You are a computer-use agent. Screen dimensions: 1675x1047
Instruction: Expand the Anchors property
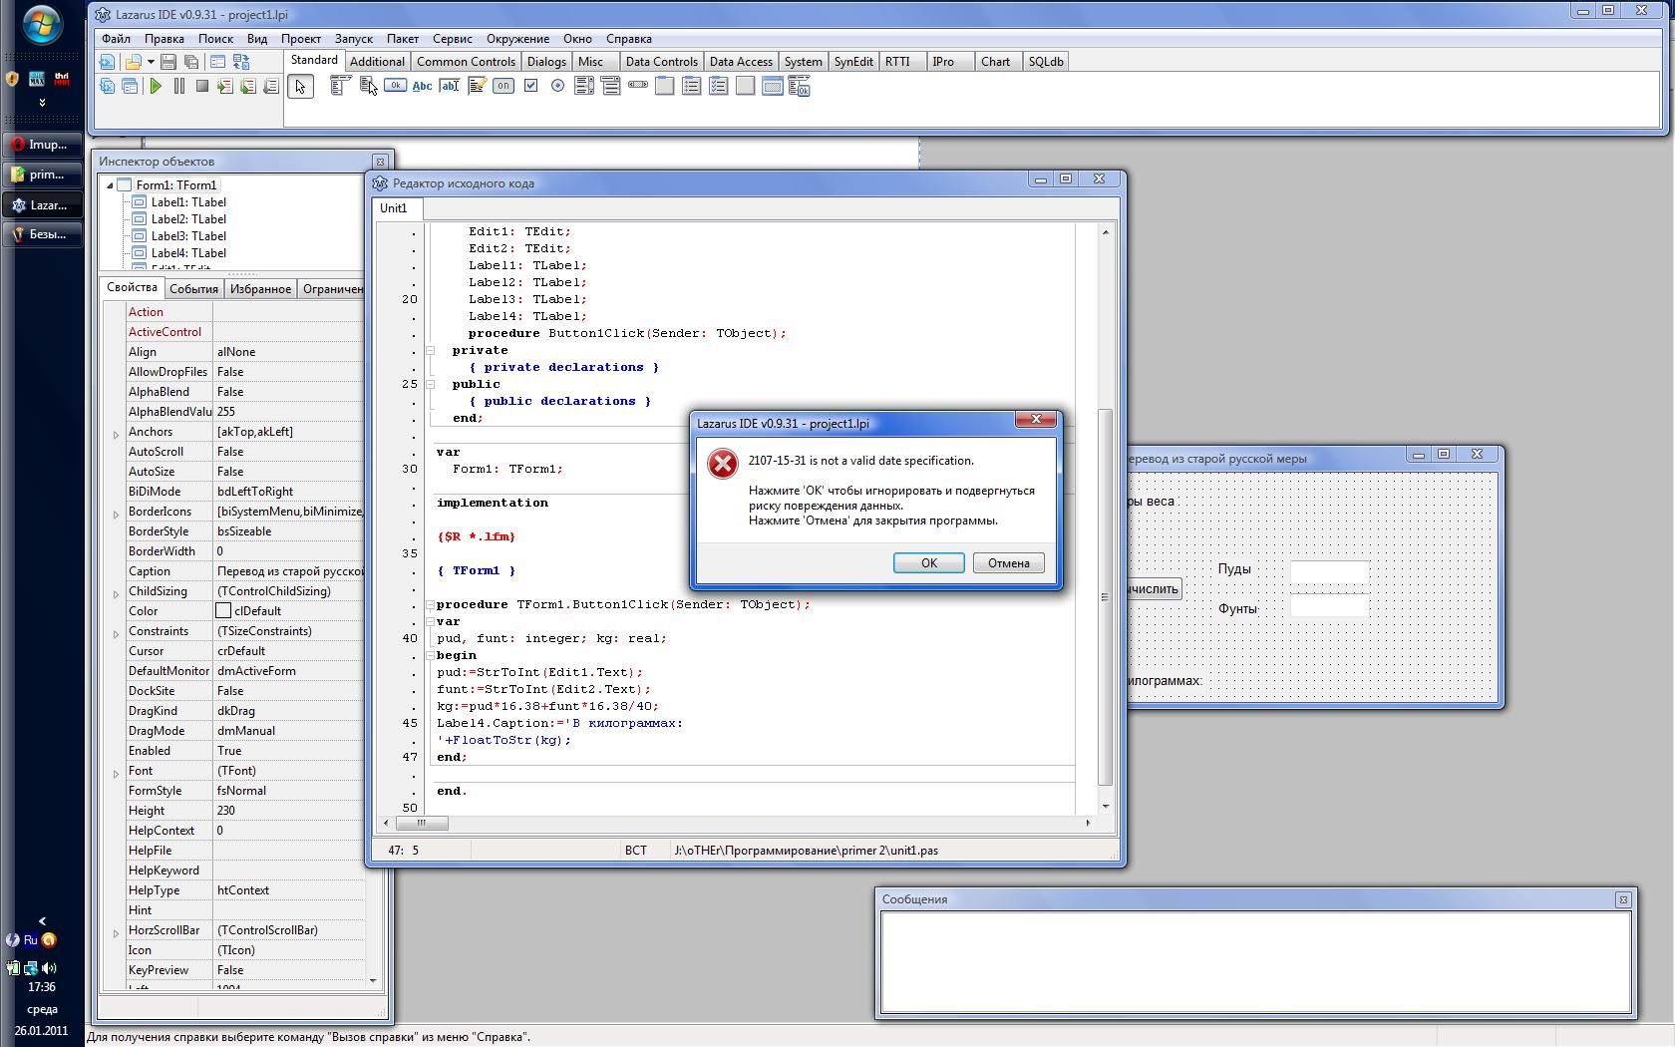click(116, 433)
